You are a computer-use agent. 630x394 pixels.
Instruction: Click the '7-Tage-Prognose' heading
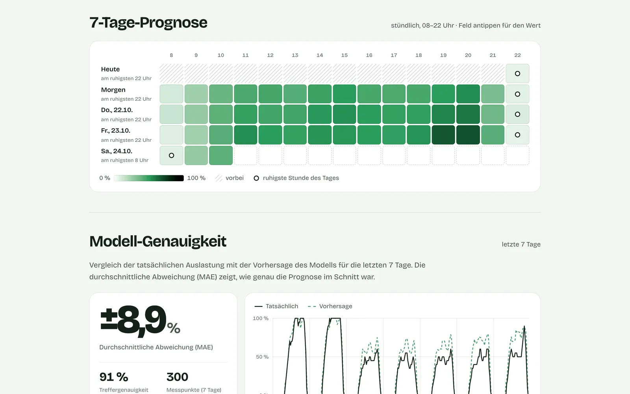point(148,22)
